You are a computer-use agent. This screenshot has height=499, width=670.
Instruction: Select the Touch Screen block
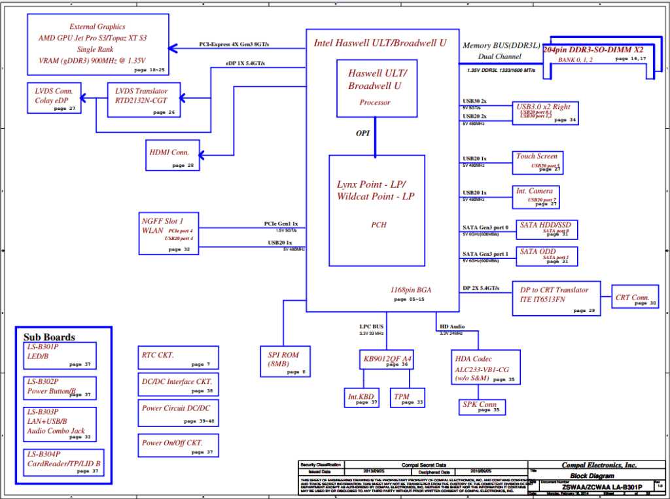coord(538,163)
